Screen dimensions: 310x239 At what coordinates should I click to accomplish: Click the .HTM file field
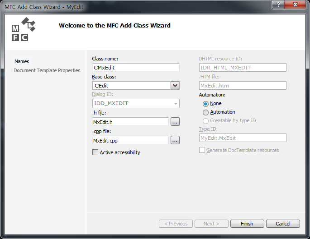pyautogui.click(x=243, y=86)
